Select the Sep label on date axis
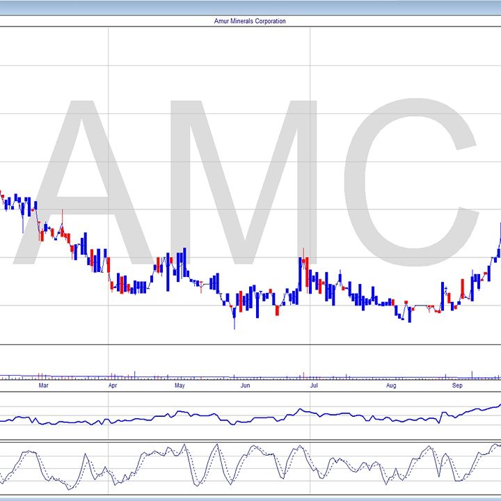The width and height of the screenshot is (501, 501). coord(457,385)
